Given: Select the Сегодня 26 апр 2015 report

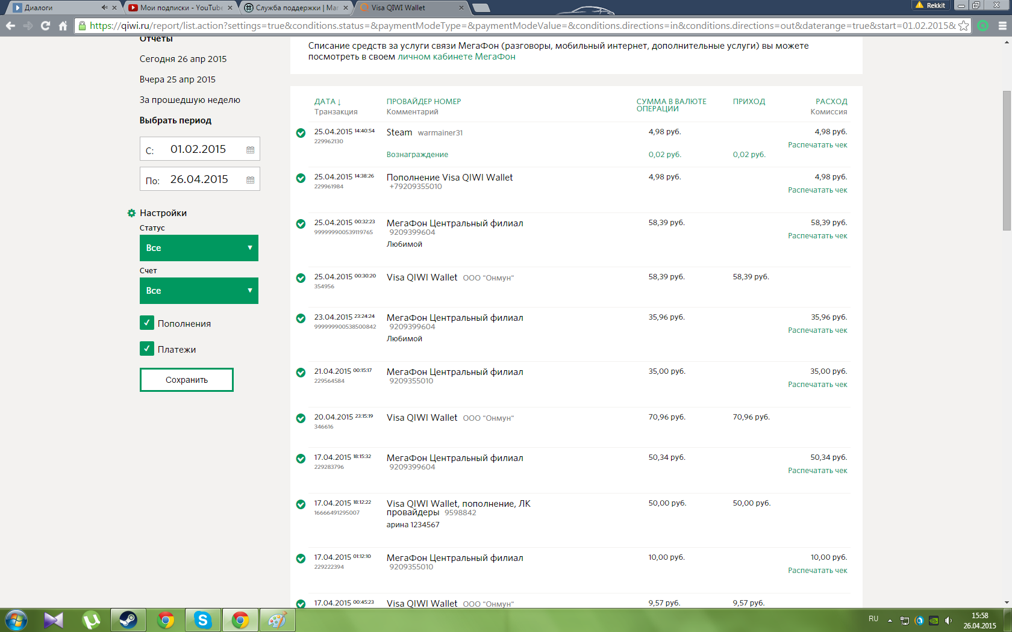Looking at the screenshot, I should pos(183,59).
